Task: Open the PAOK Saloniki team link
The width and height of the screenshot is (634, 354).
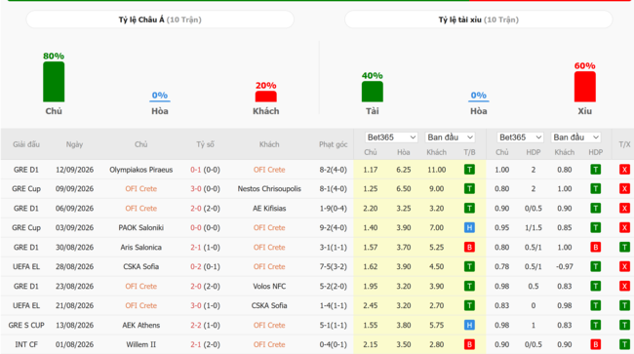Action: pyautogui.click(x=141, y=227)
